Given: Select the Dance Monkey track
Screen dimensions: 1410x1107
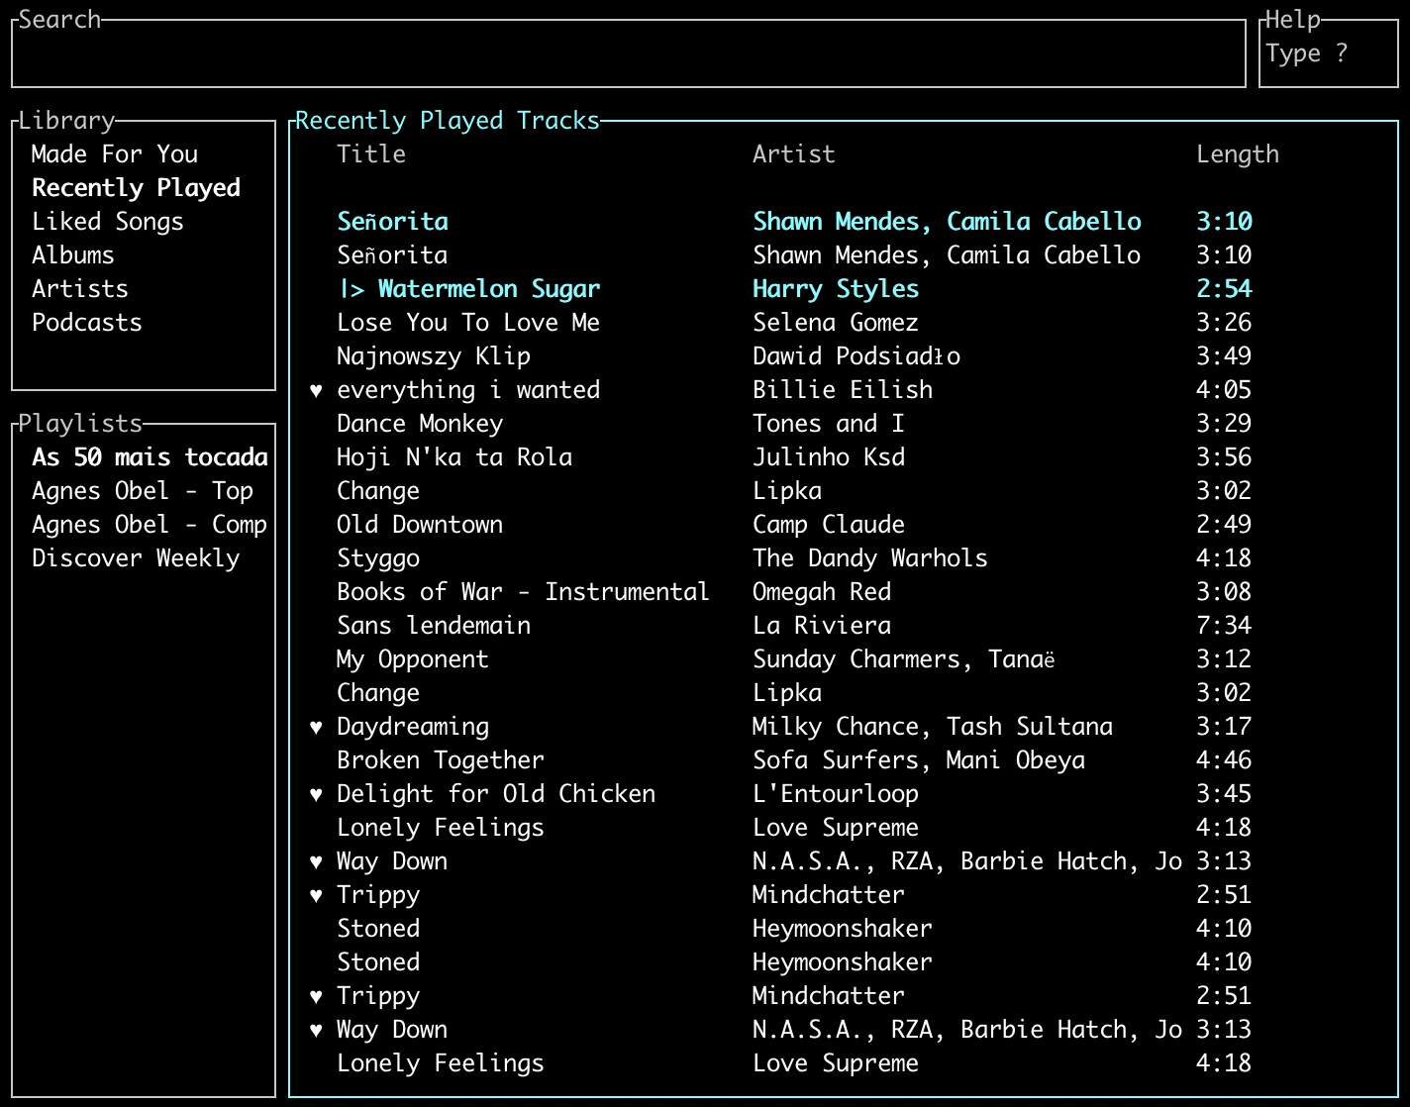Looking at the screenshot, I should [420, 424].
